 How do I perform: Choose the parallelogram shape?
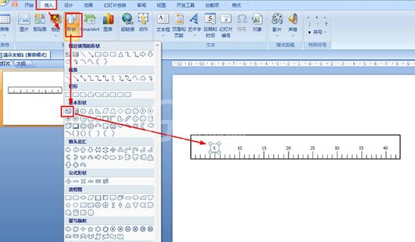(x=105, y=111)
